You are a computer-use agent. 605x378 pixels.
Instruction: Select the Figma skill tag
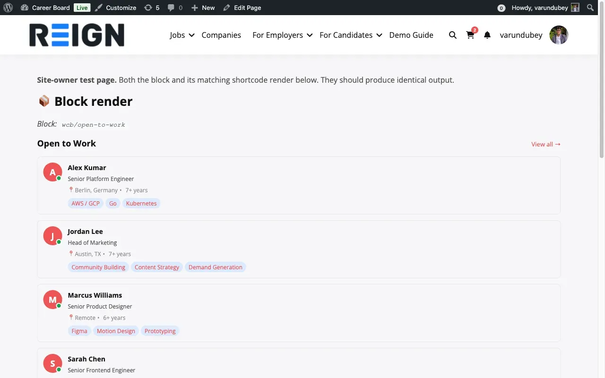click(x=79, y=331)
